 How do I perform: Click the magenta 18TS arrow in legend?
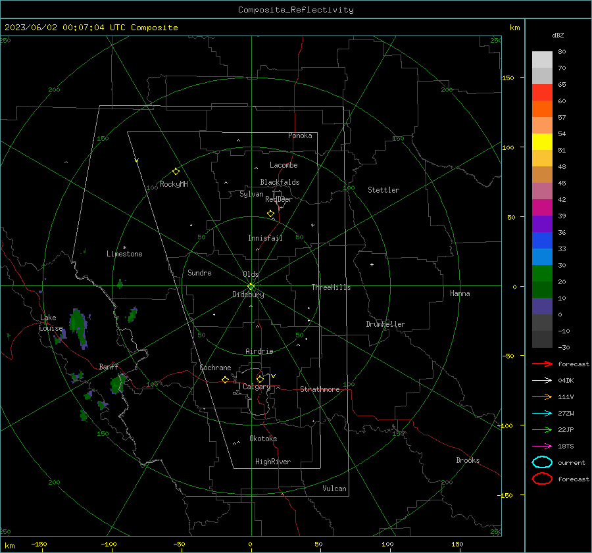542,446
